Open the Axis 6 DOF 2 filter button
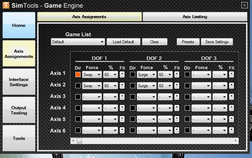The image size is (252, 158). tap(177, 130)
